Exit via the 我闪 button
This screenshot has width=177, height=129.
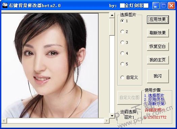pyautogui.click(x=158, y=76)
